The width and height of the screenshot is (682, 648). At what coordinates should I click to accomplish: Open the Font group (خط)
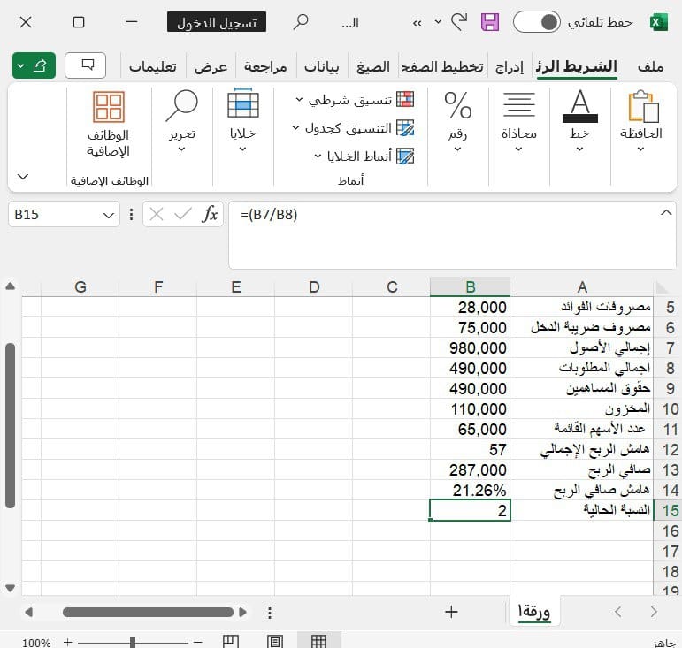click(579, 121)
